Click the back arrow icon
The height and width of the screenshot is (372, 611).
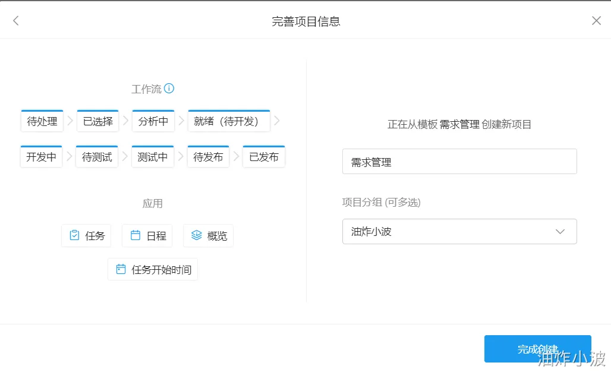click(x=16, y=21)
